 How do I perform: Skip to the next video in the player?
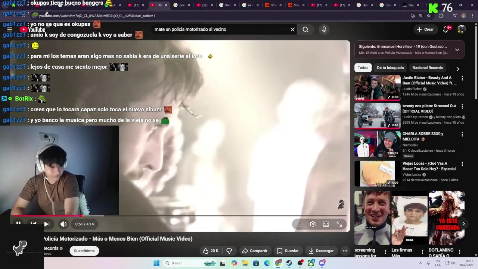(47, 224)
